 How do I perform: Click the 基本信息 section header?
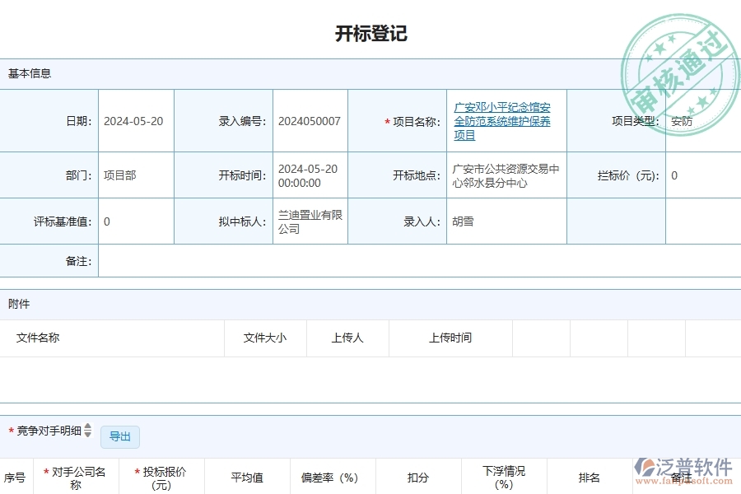tap(29, 73)
